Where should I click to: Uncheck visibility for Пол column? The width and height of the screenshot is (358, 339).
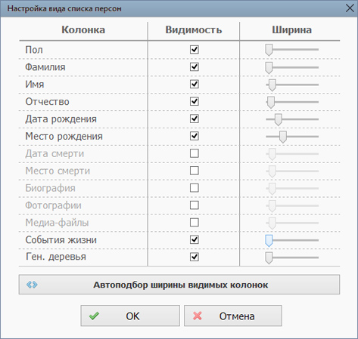[195, 50]
